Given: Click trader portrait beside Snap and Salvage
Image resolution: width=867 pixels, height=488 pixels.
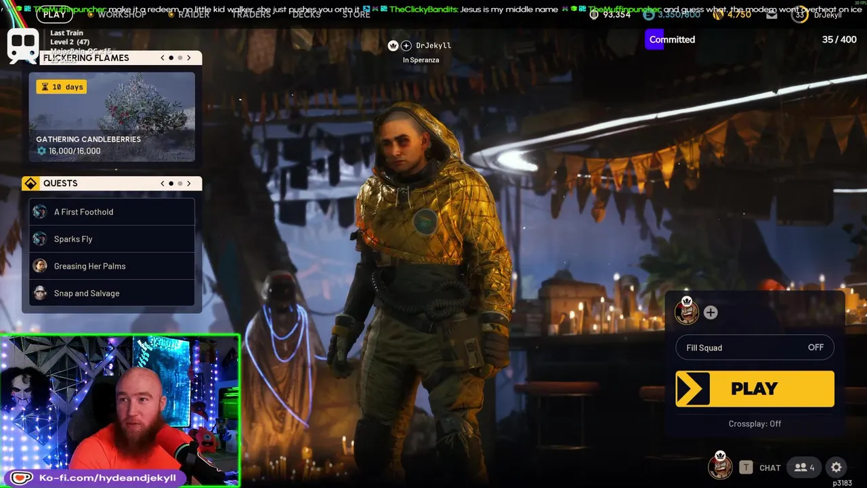Looking at the screenshot, I should (x=40, y=293).
